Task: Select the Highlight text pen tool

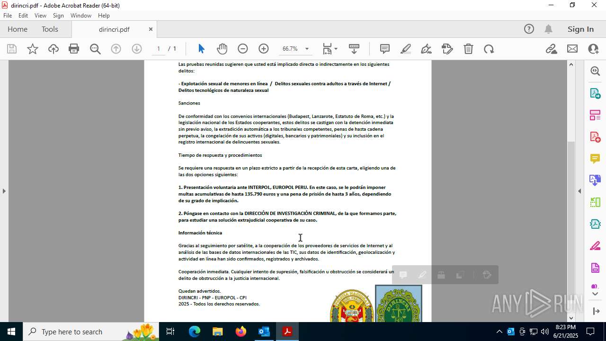Action: click(x=406, y=49)
